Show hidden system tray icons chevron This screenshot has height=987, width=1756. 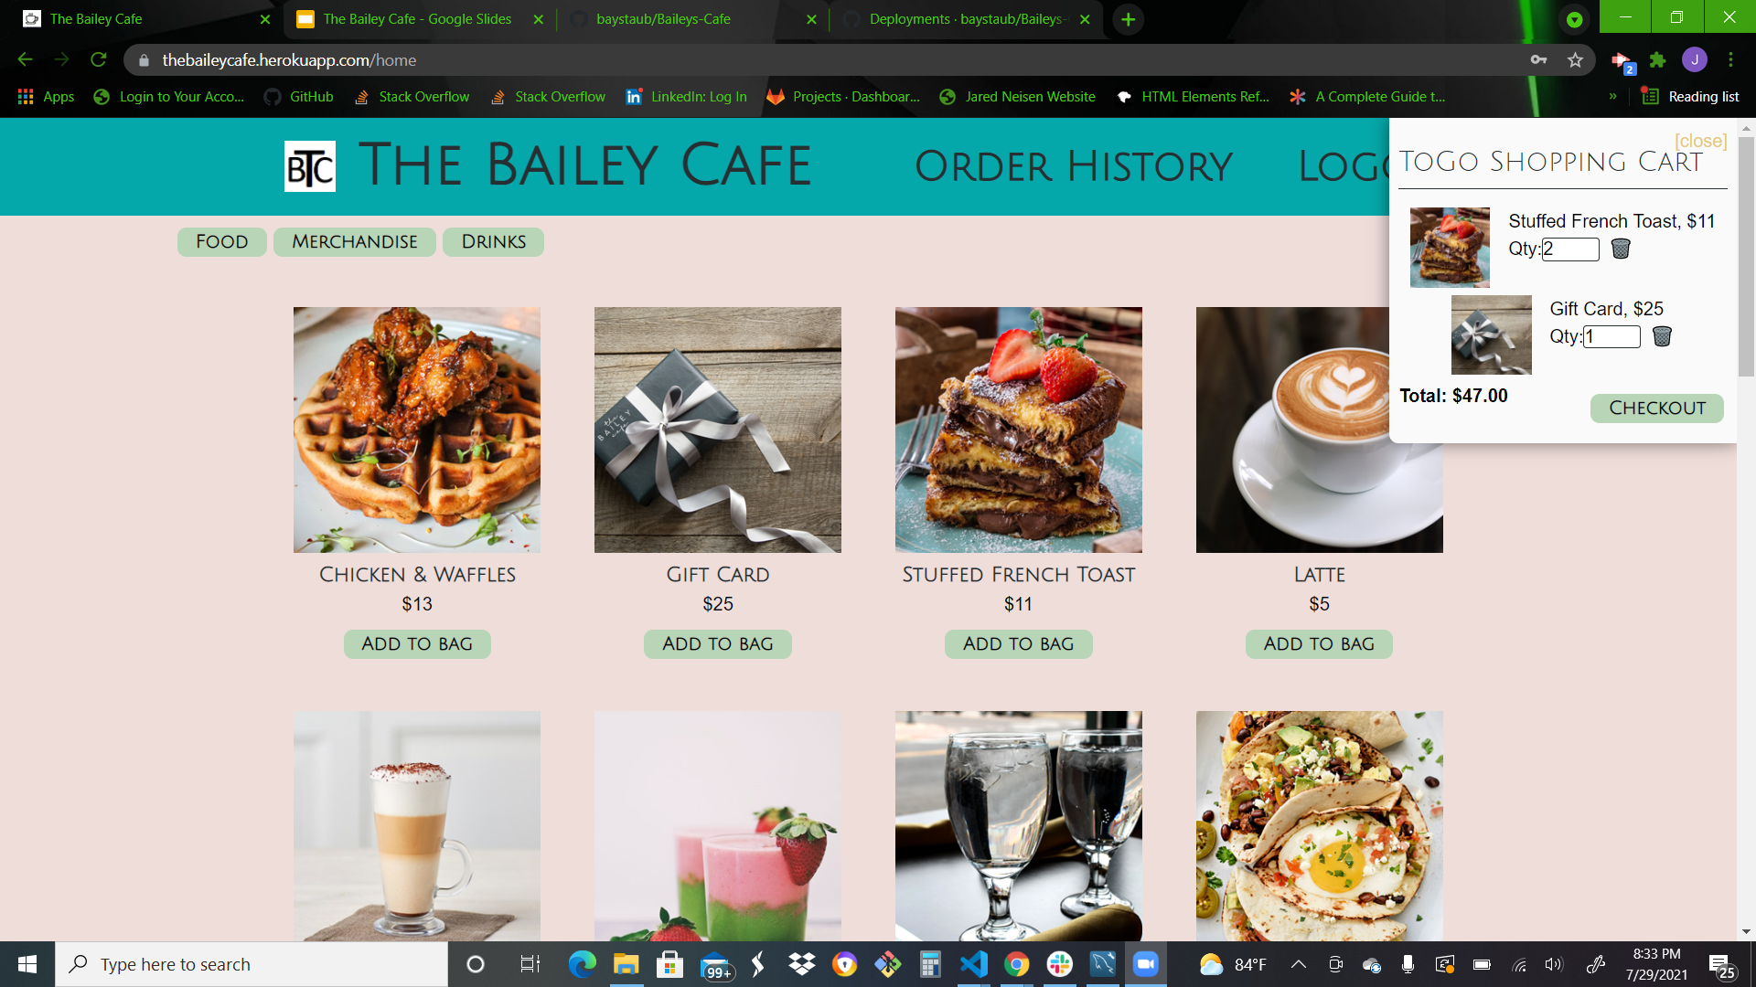click(x=1298, y=964)
